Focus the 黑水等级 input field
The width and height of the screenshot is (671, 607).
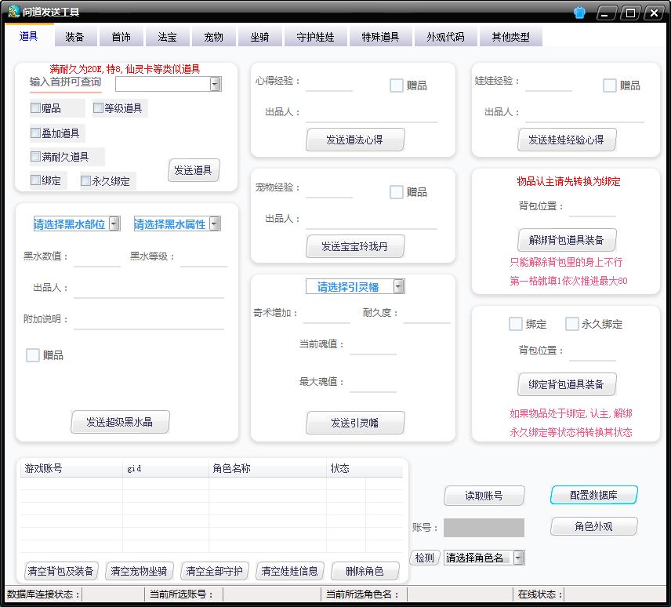204,260
